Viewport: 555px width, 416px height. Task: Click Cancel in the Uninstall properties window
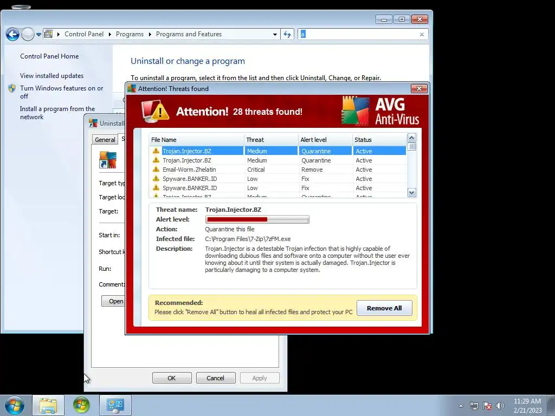[x=216, y=378]
